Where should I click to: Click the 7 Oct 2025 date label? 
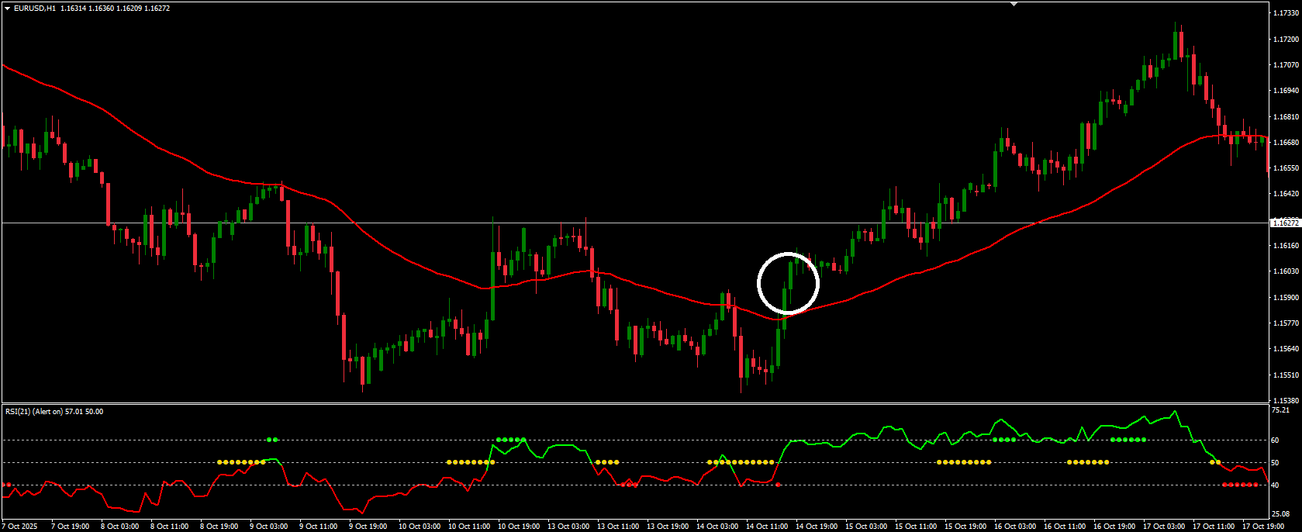[19, 527]
